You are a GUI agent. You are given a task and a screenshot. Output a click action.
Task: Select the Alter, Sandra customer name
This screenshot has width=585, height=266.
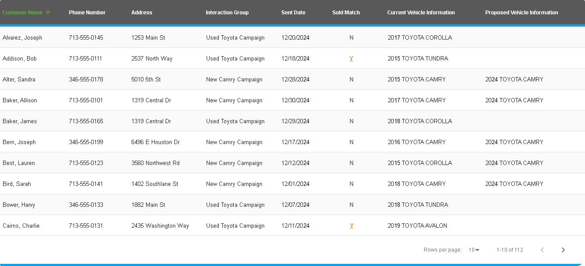tap(19, 80)
